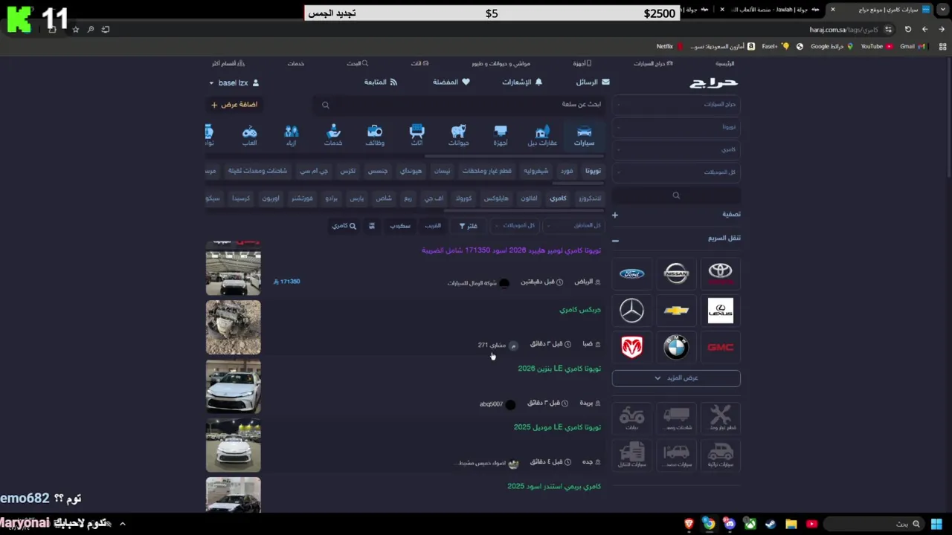This screenshot has width=952, height=535.
Task: Select the Chevrolet brand logo
Action: click(676, 310)
